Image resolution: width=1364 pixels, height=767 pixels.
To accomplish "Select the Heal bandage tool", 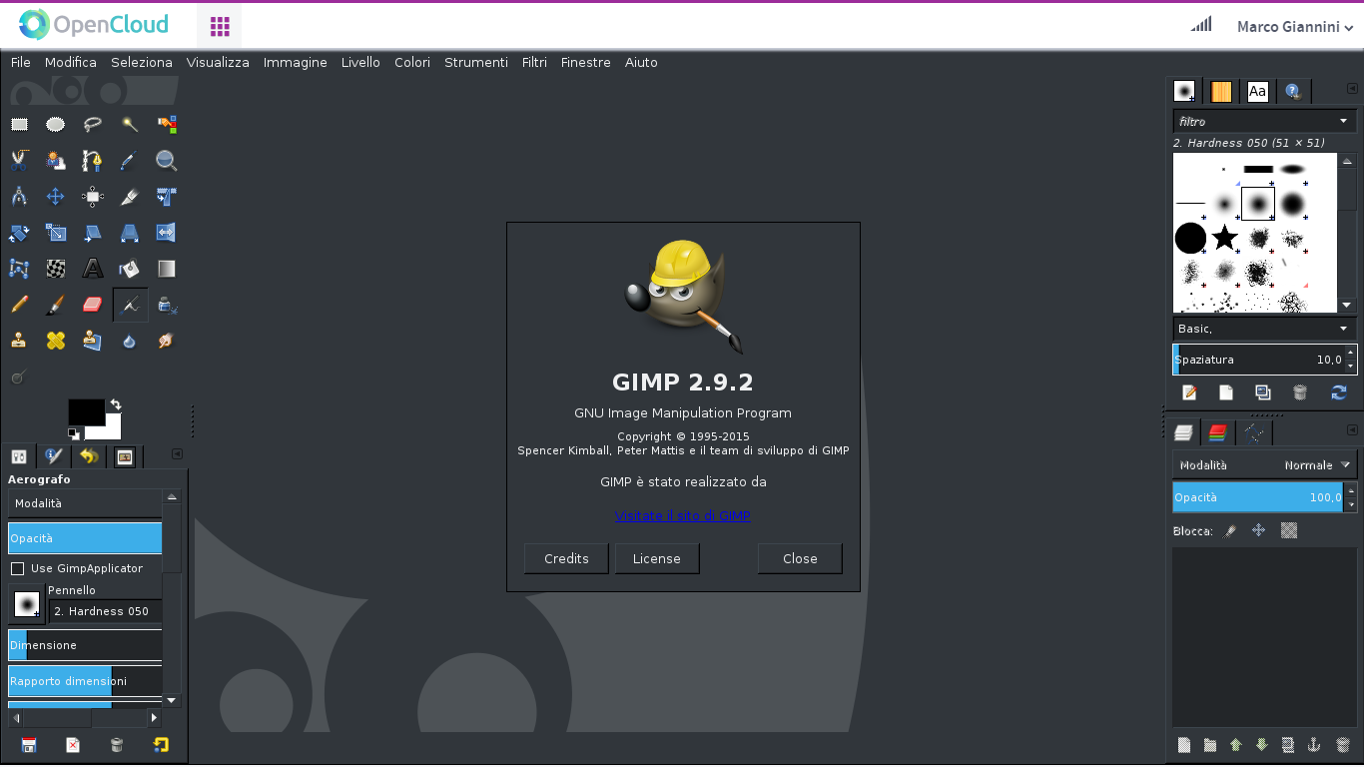I will (x=56, y=341).
